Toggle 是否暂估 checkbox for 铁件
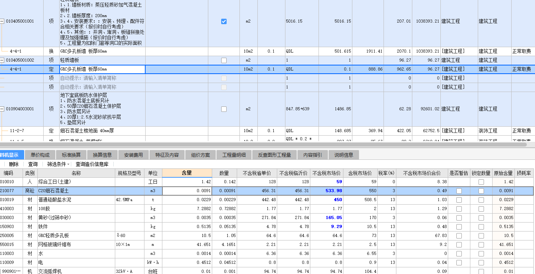Screen dimensions: 535x274 click(459, 227)
